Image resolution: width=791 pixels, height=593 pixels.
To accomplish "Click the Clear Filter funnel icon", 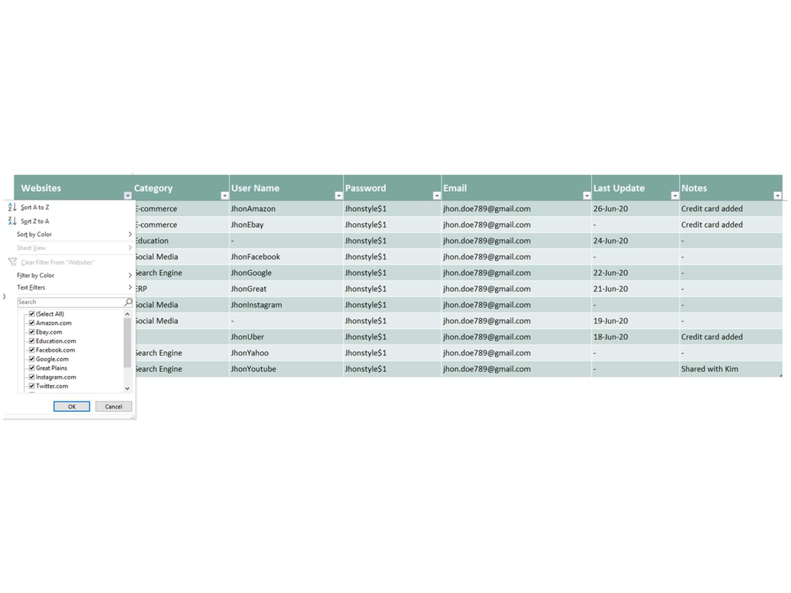I will [x=12, y=262].
